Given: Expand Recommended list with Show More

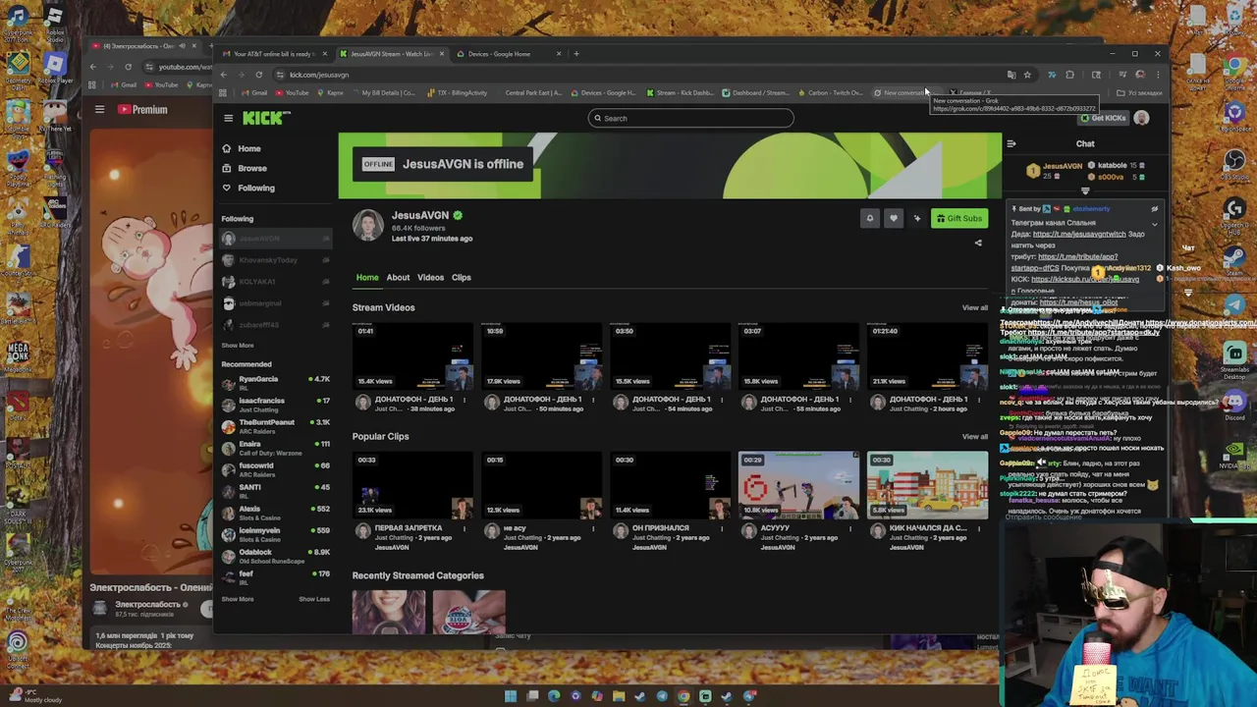Looking at the screenshot, I should pos(238,599).
